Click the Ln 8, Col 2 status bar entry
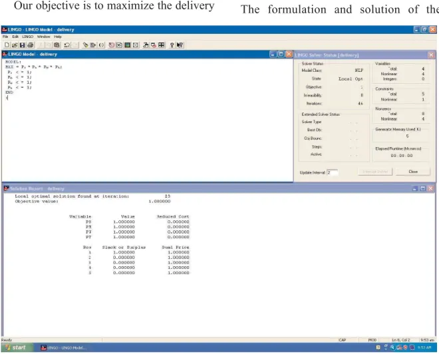 [x=401, y=340]
